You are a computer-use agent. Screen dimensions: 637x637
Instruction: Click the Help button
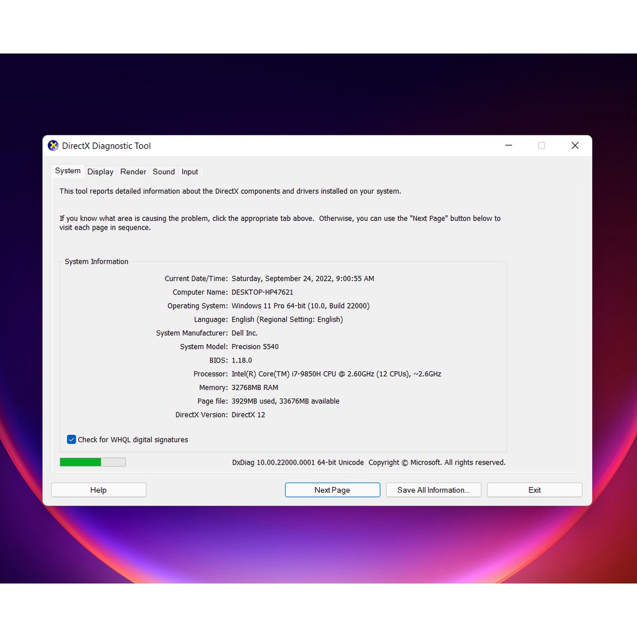tap(98, 490)
